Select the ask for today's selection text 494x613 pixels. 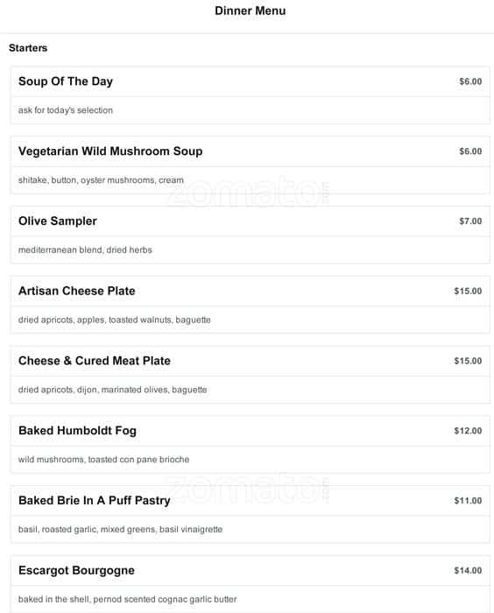point(66,110)
